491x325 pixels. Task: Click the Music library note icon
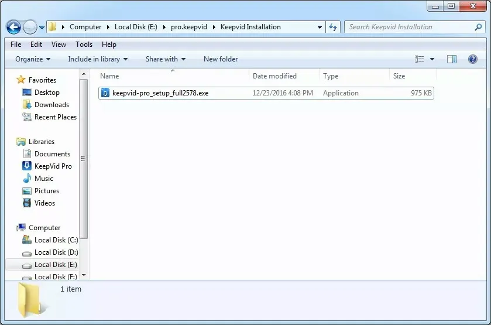point(27,178)
